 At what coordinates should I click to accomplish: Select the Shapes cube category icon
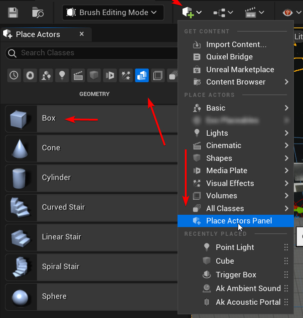click(x=94, y=75)
